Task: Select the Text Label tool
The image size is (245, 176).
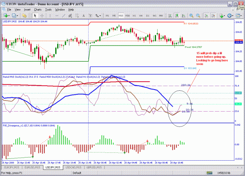Action: [x=90, y=16]
